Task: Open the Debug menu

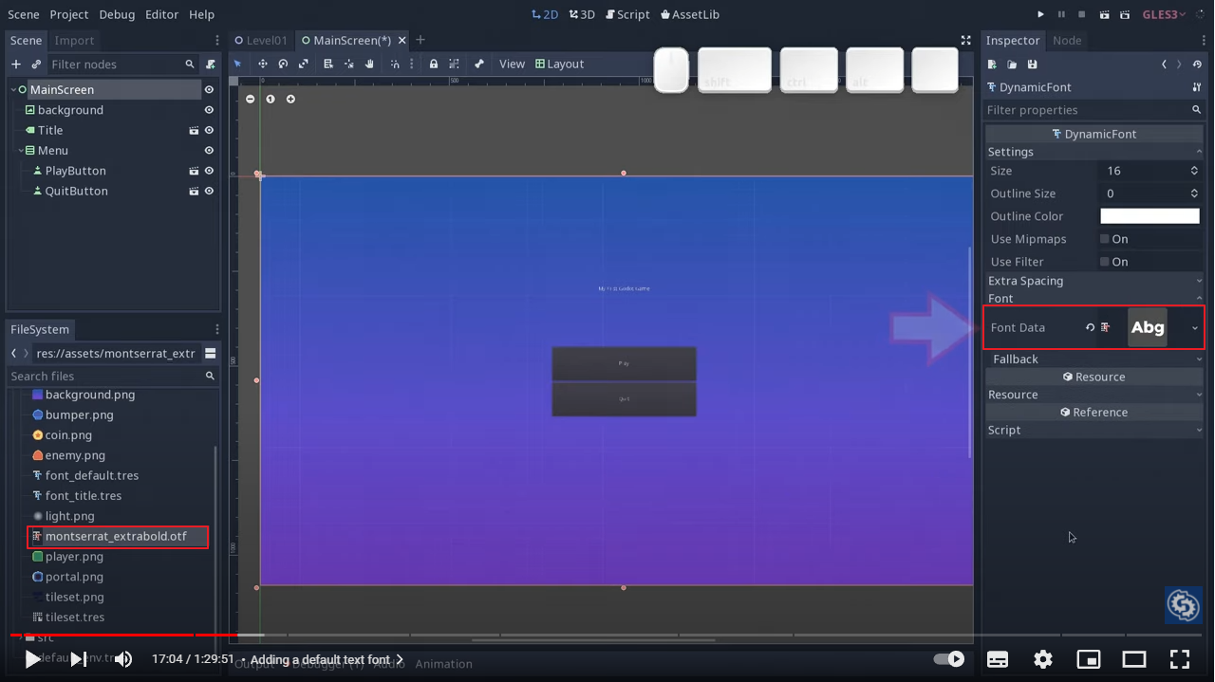Action: point(117,14)
